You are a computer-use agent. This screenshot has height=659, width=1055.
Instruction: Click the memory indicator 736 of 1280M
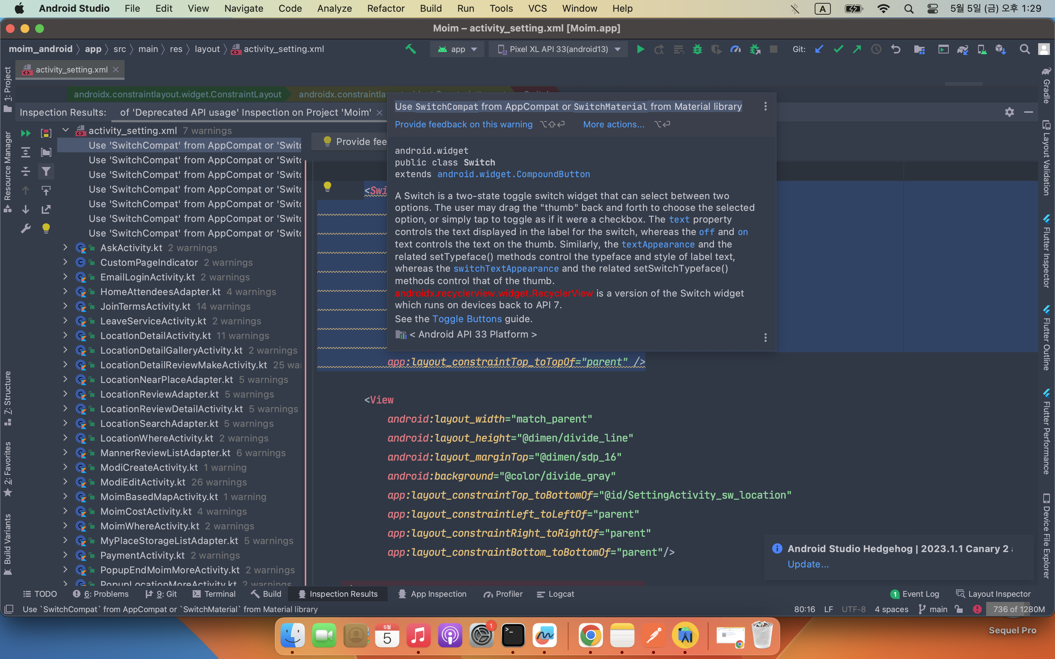[1018, 609]
